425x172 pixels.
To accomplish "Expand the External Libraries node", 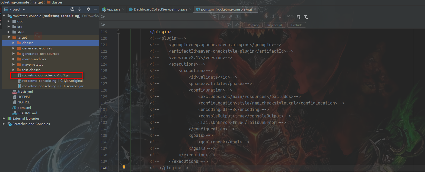I will (x=4, y=119).
